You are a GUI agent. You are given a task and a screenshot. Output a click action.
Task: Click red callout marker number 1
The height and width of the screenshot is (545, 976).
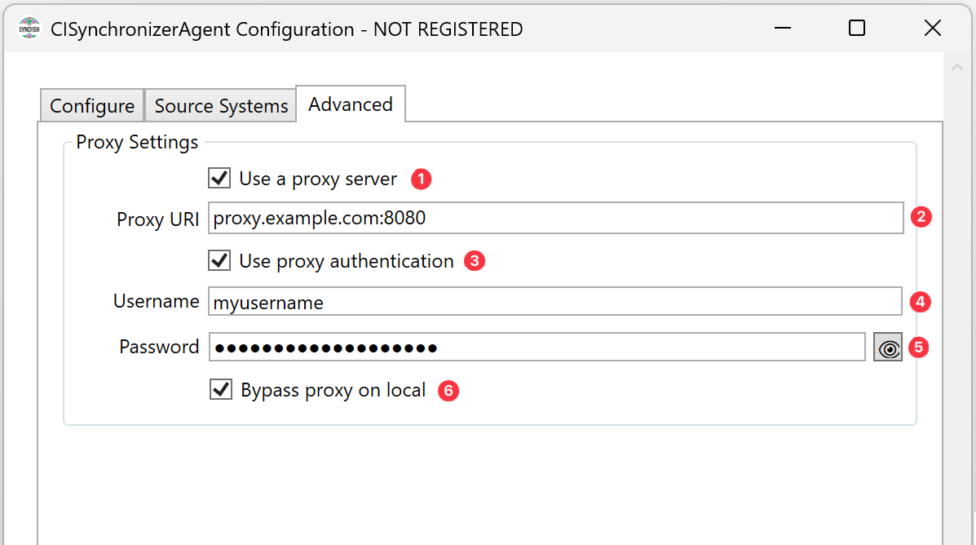pyautogui.click(x=421, y=179)
